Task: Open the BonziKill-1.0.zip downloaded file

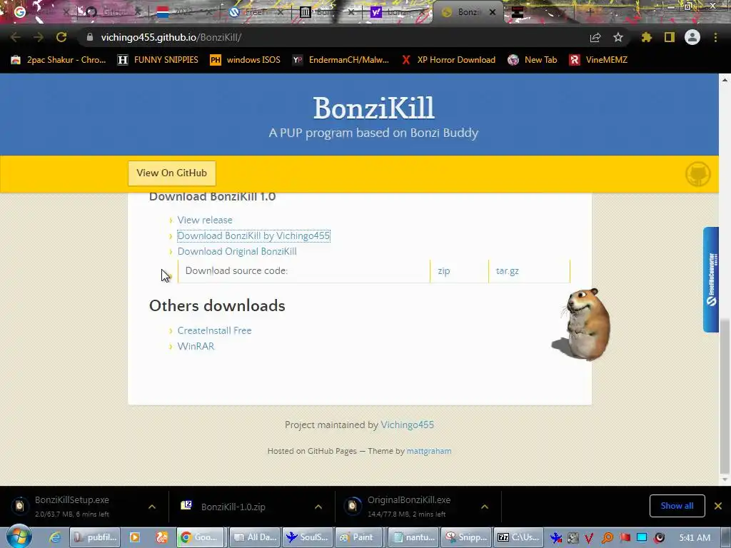Action: tap(233, 507)
